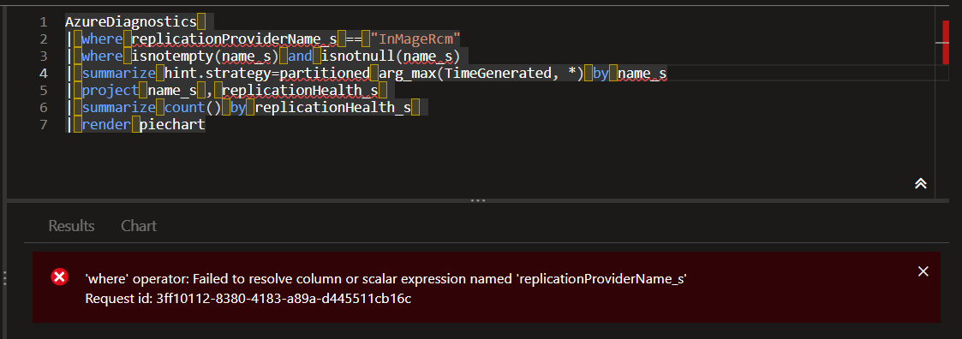This screenshot has height=339, width=962.
Task: Click the splitter handle dots between panes
Action: [478, 200]
